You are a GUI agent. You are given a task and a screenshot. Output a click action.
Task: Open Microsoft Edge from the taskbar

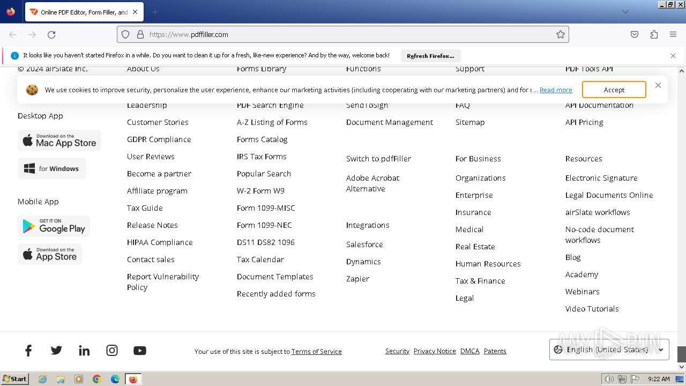coord(115,379)
